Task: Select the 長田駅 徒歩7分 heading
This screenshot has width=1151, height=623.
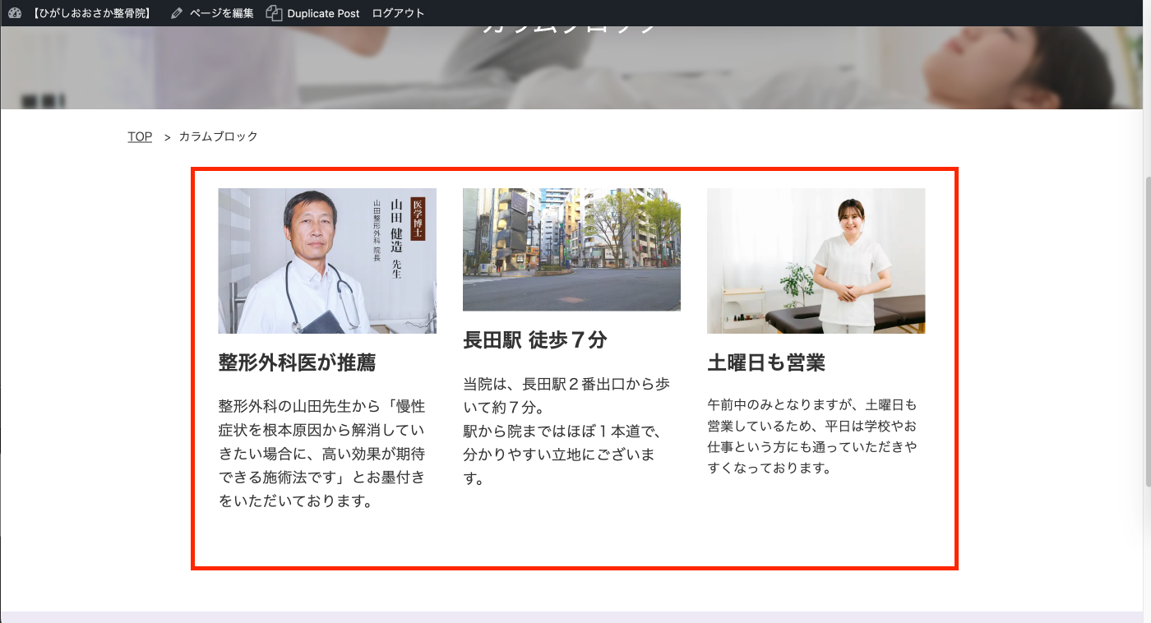Action: click(x=534, y=340)
